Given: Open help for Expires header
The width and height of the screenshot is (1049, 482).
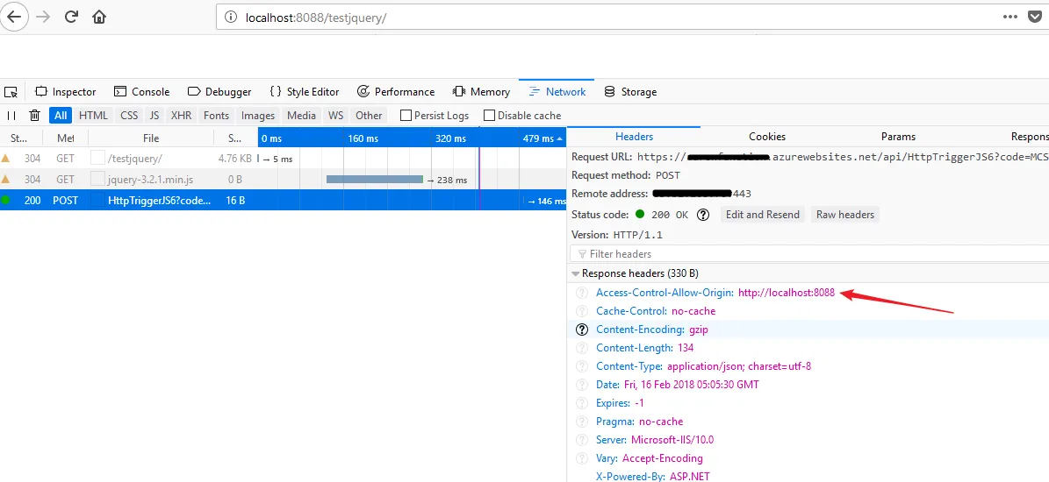Looking at the screenshot, I should point(583,403).
